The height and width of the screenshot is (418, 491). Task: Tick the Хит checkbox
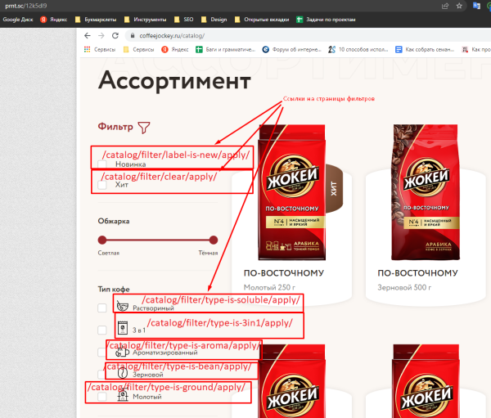click(x=102, y=185)
